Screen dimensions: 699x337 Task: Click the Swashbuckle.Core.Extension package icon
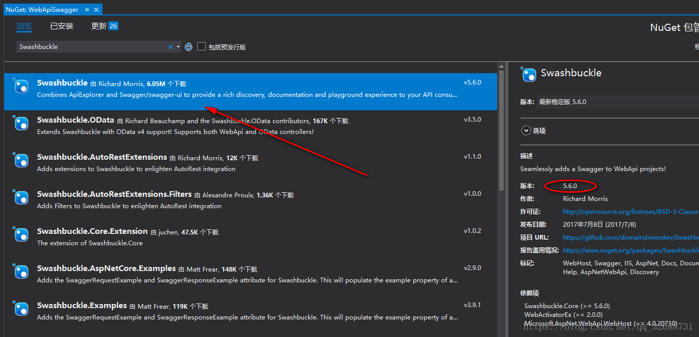(21, 235)
